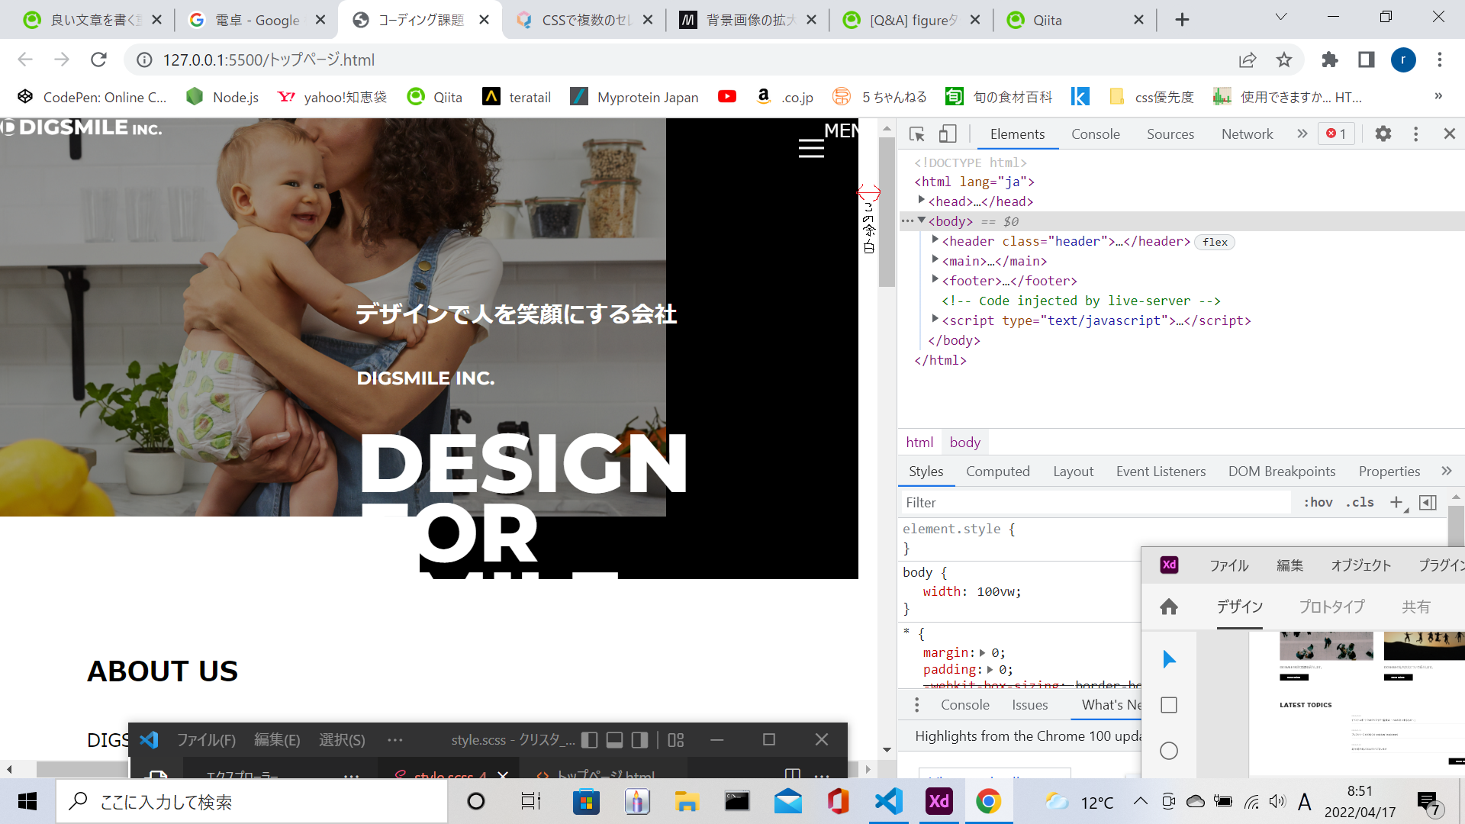Open the 選択(S) menu in VS Code window
Image resolution: width=1465 pixels, height=824 pixels.
tap(342, 740)
